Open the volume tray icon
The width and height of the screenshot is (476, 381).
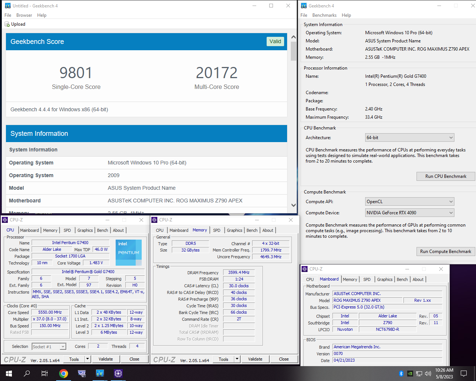[x=428, y=374]
